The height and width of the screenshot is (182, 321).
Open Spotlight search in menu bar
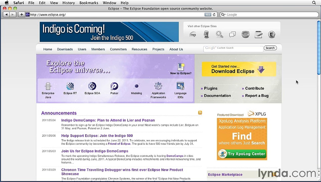(314, 3)
